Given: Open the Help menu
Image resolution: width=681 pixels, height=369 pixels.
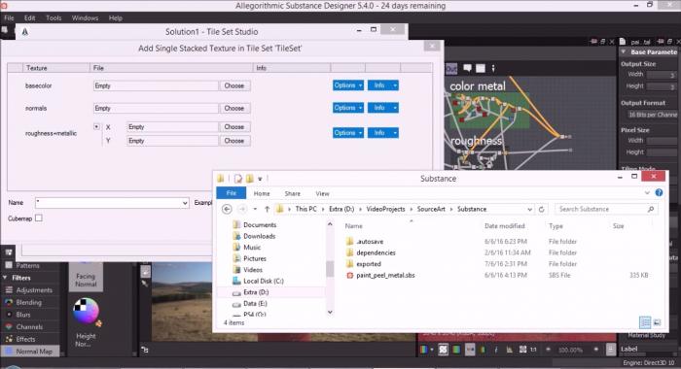Looking at the screenshot, I should (116, 17).
